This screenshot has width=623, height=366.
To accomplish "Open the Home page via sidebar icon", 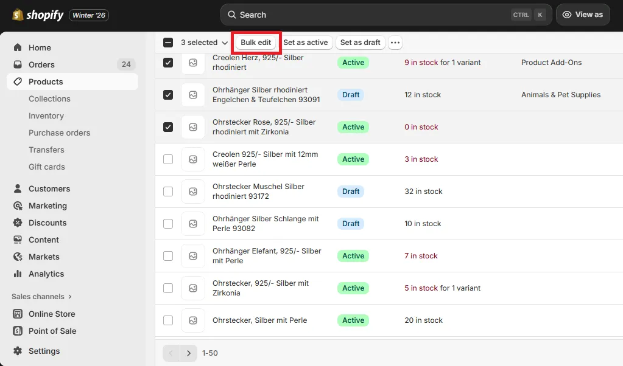I will click(x=19, y=47).
